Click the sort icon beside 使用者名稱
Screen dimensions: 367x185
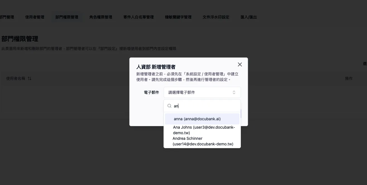pos(30,78)
